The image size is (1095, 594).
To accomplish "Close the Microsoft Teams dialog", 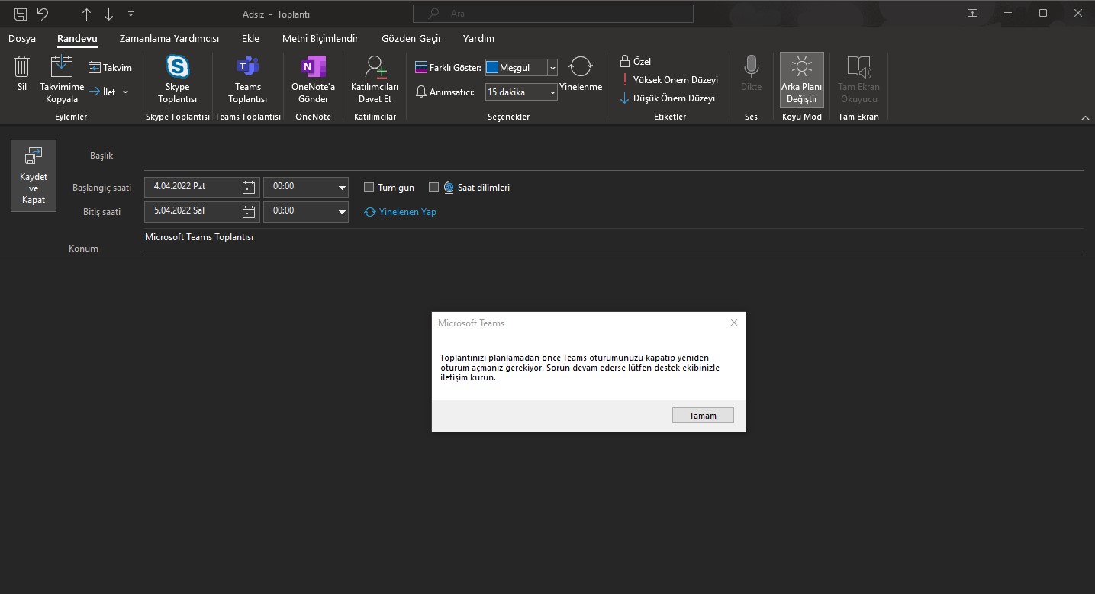I will 734,323.
